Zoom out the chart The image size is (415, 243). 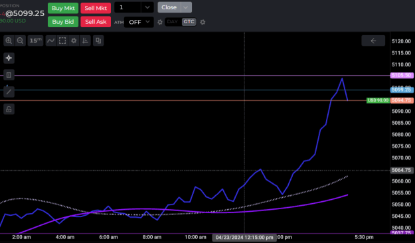[x=20, y=40]
